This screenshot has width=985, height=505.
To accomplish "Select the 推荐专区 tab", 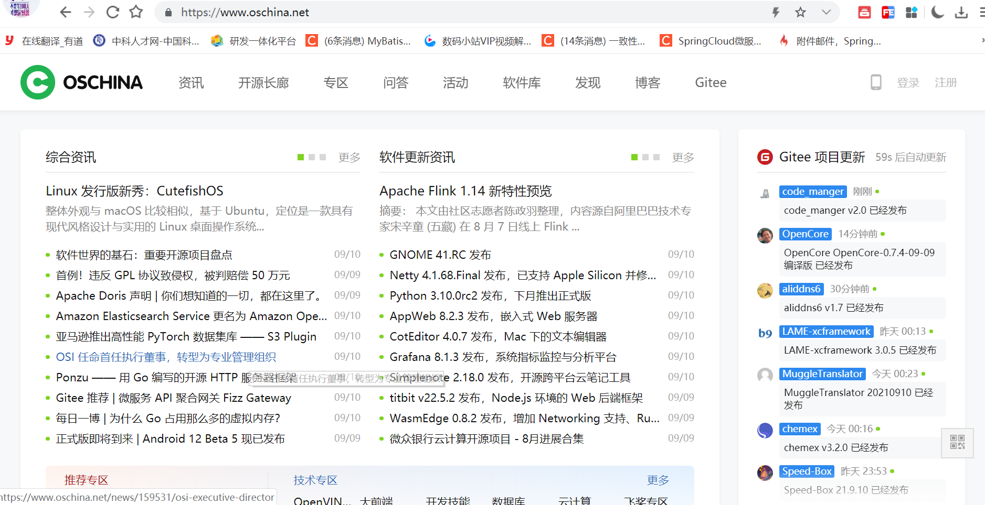I will 86,480.
